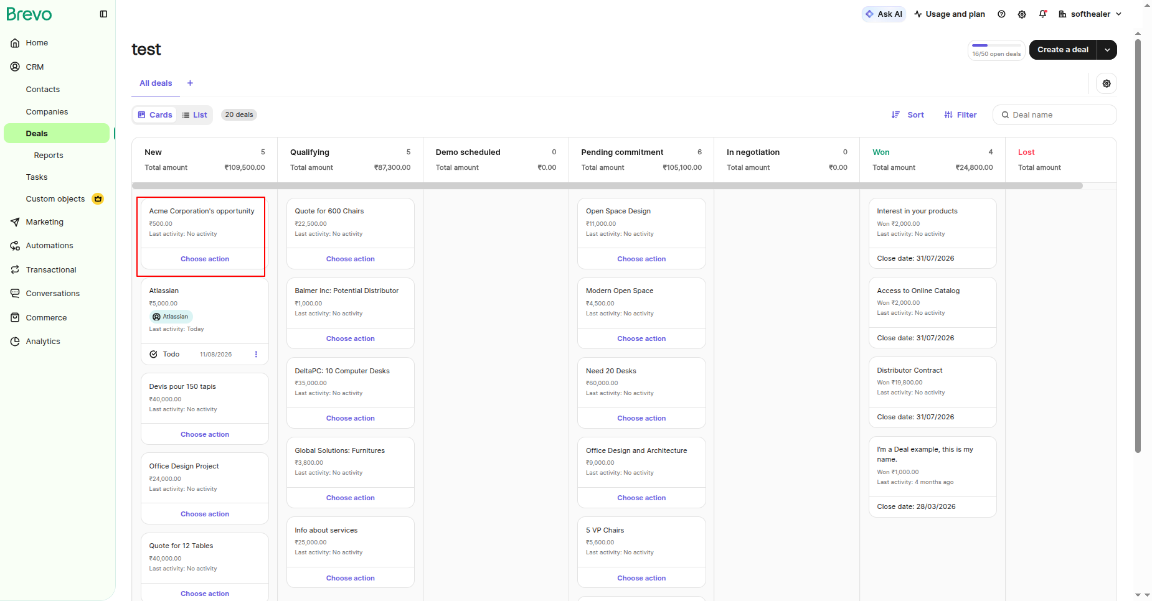
Task: Open Reports in the sidebar
Action: pyautogui.click(x=49, y=156)
